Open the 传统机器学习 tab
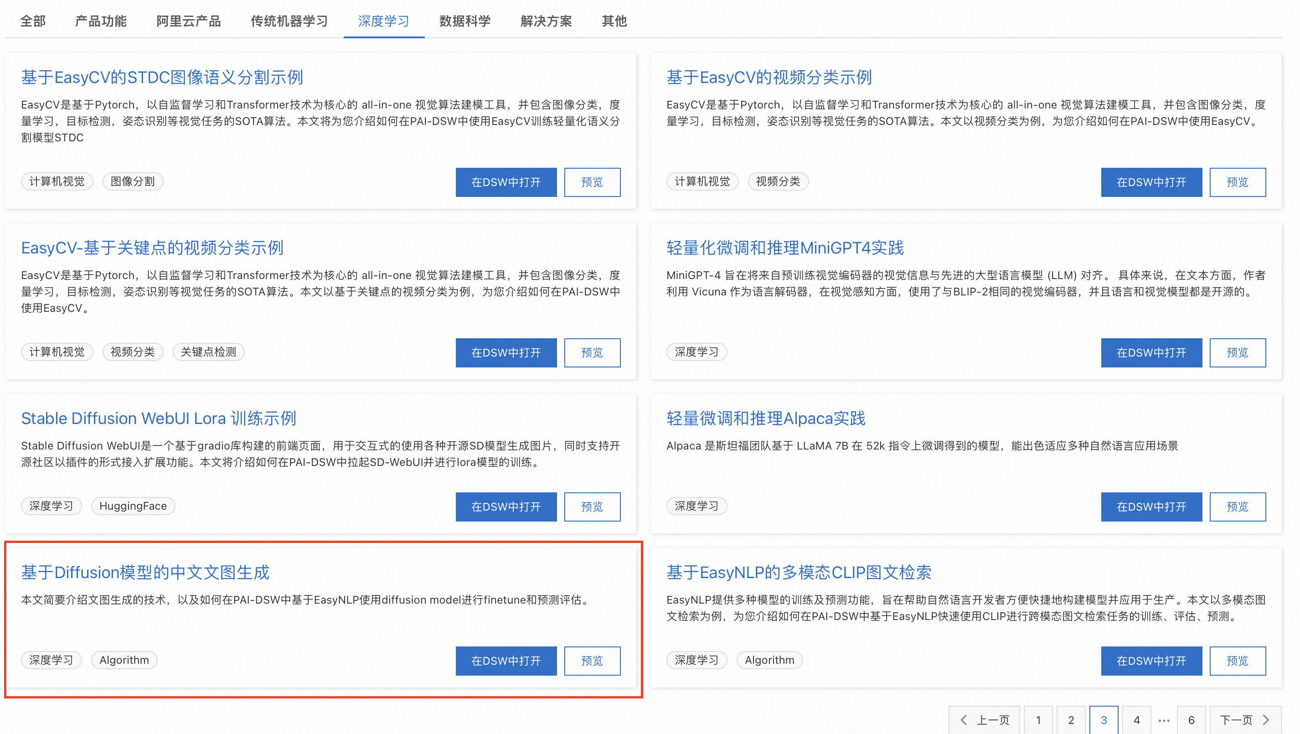Screen dimensions: 1300x734 tap(289, 21)
